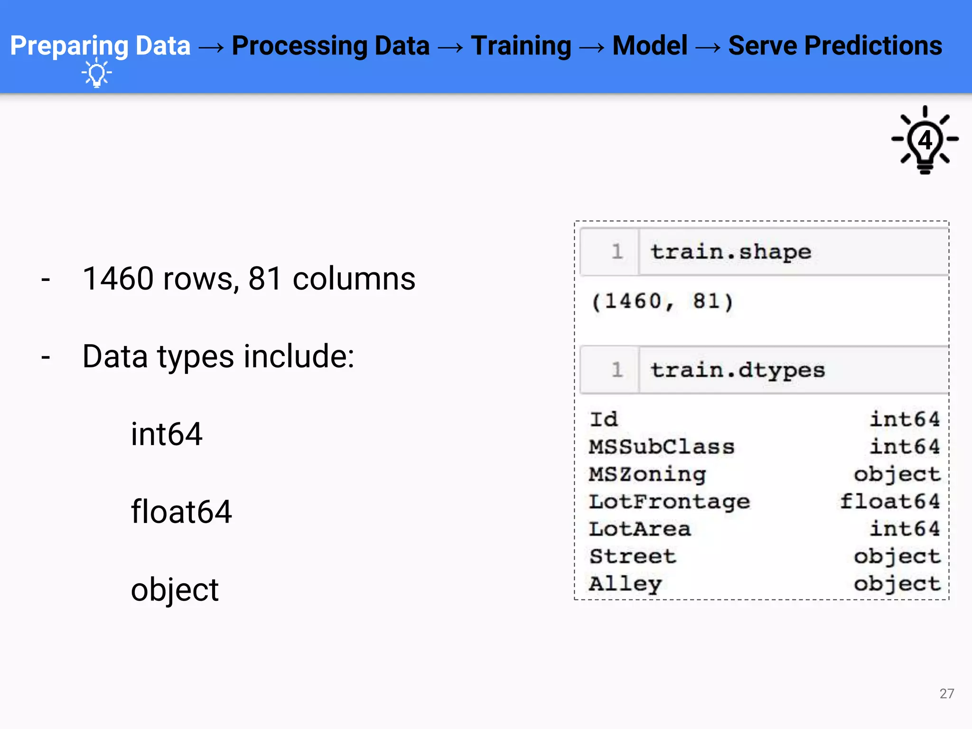Screen dimensions: 972x729
Task: Select the 'Processing Data' header step
Action: point(331,46)
